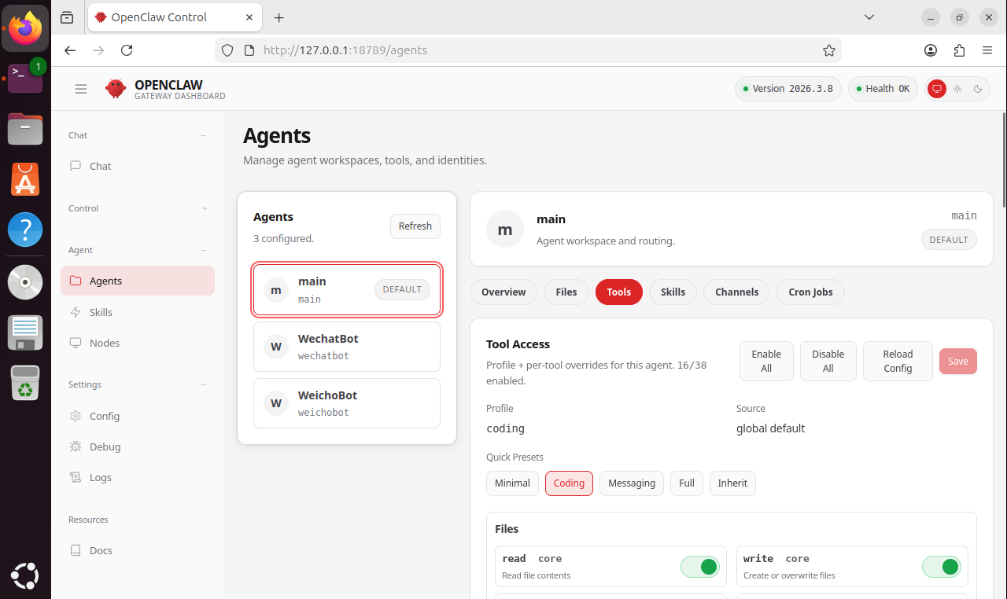Switch to the Files tab

pyautogui.click(x=566, y=292)
